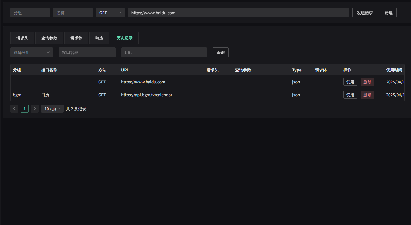Open the 响应 tab
The image size is (411, 225).
pos(99,38)
